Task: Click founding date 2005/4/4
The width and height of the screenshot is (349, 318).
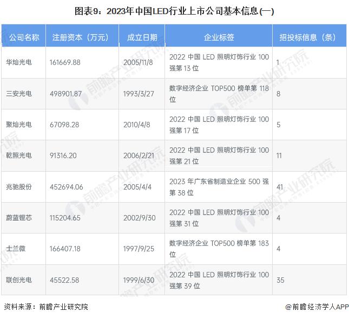Action: point(137,187)
